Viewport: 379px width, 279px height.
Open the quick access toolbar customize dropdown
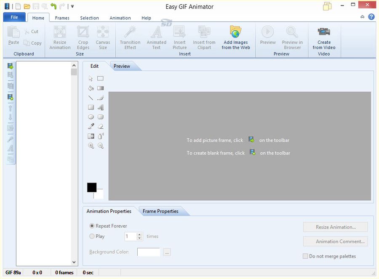[x=72, y=6]
